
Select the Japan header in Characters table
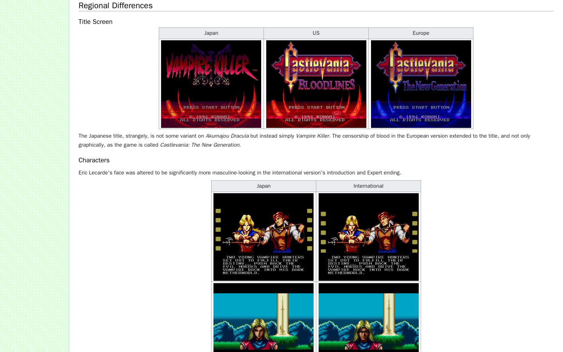pyautogui.click(x=264, y=186)
